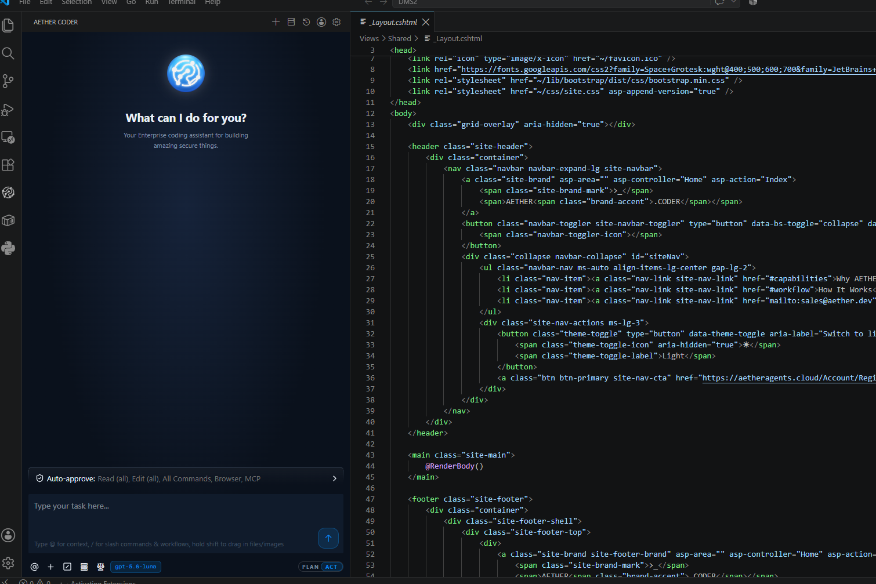This screenshot has width=876, height=584.
Task: Open the Extensions view
Action: tap(8, 165)
